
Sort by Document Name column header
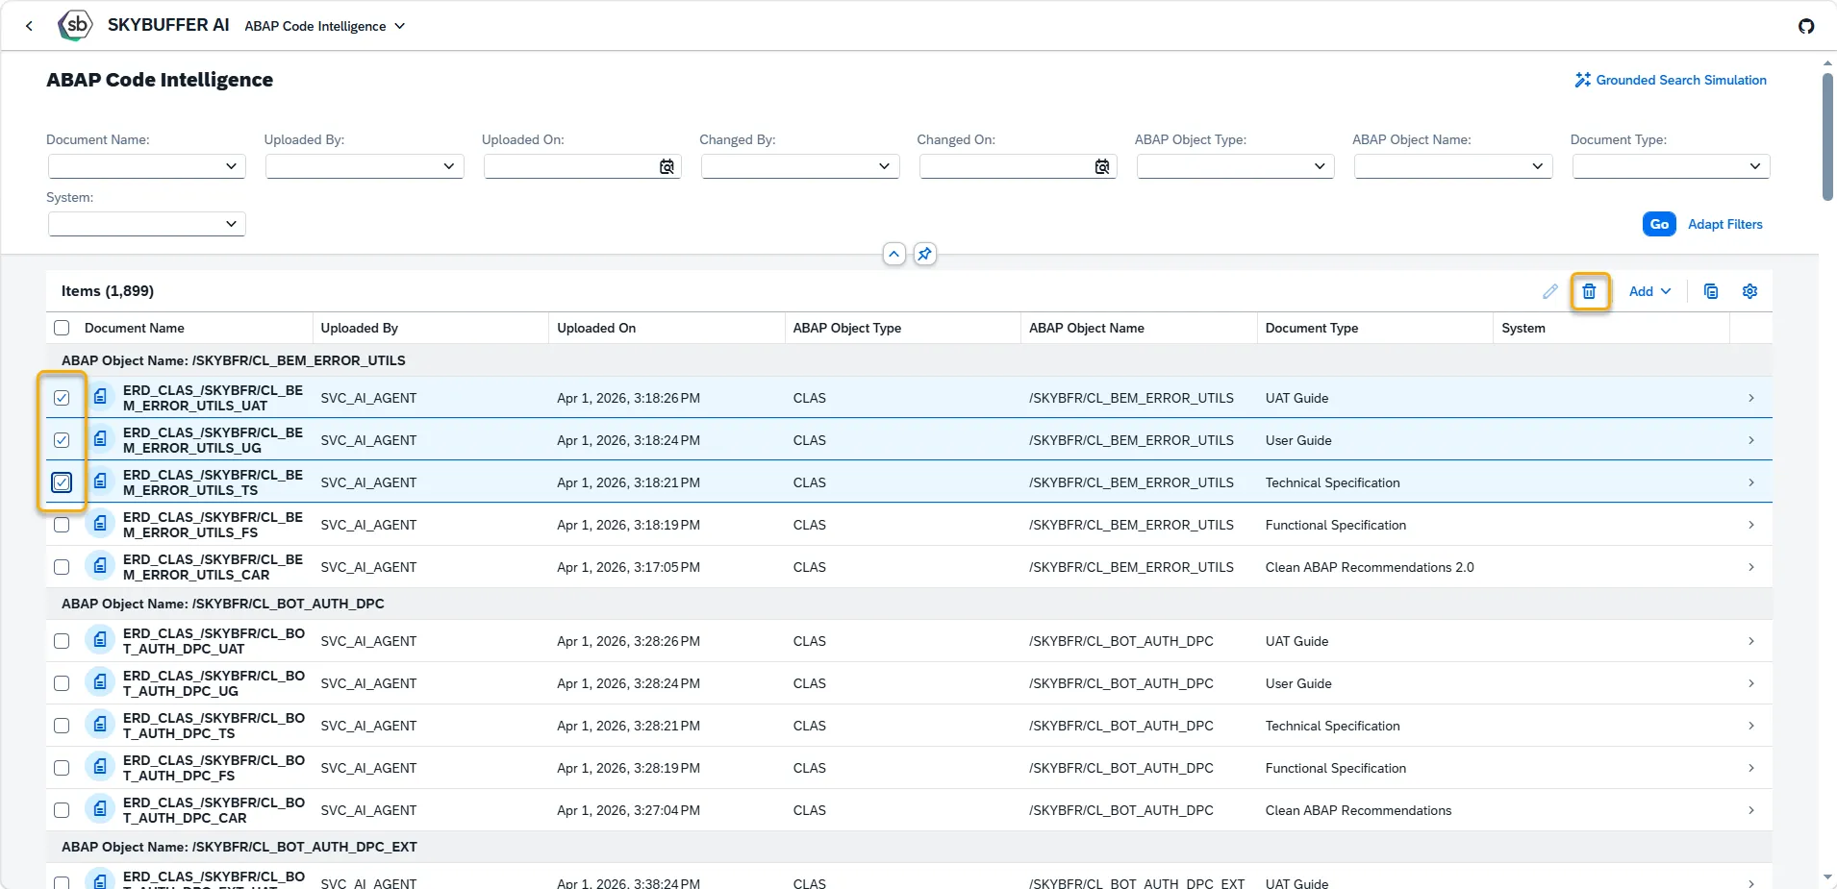134,328
